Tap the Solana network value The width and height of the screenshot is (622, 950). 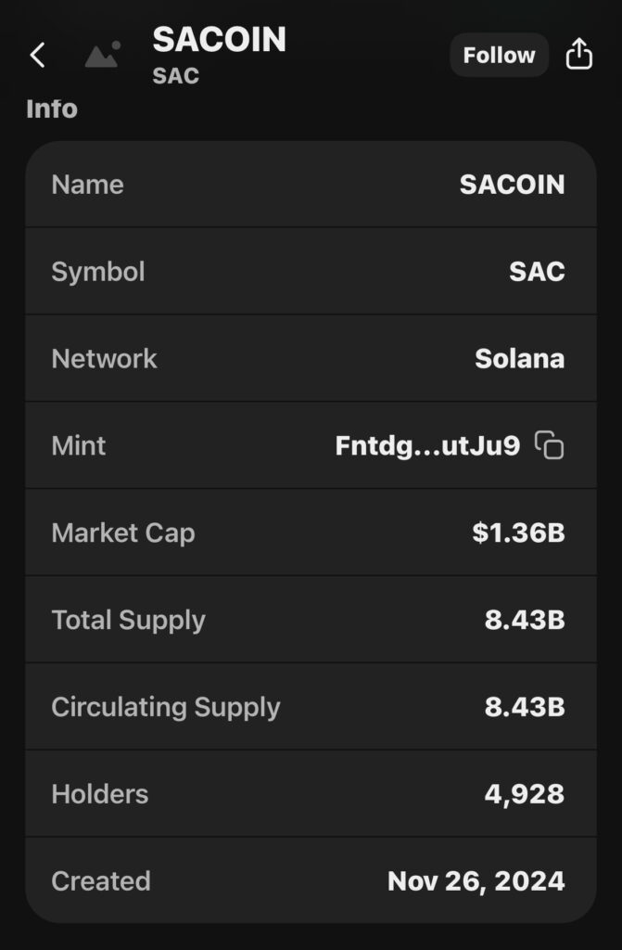[519, 359]
